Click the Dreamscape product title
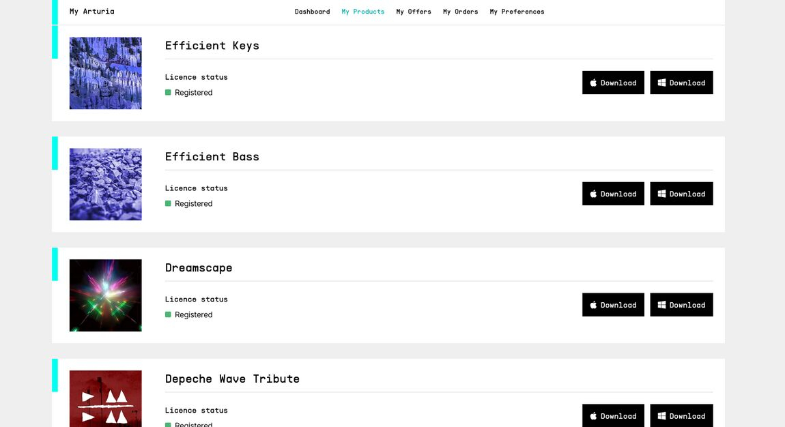 point(199,268)
